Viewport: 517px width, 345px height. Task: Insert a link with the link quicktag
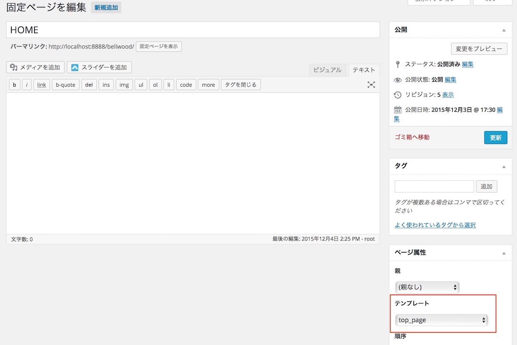coord(42,85)
